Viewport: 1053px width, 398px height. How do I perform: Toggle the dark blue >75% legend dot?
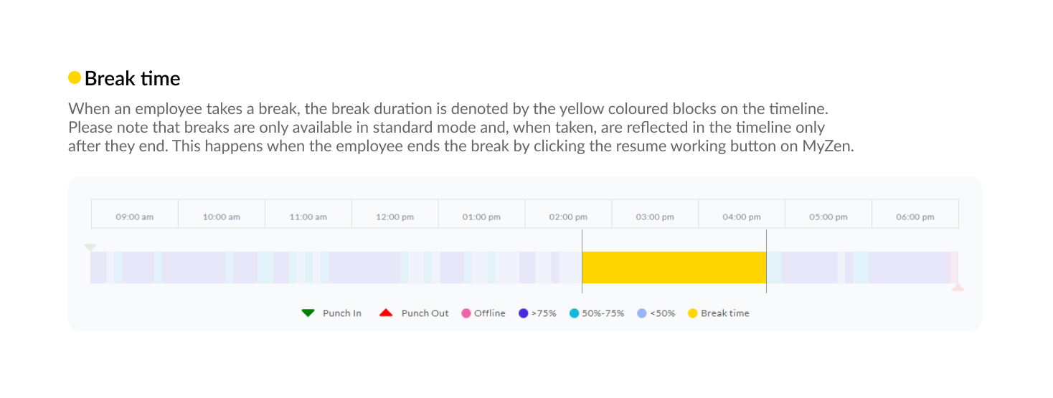[524, 313]
